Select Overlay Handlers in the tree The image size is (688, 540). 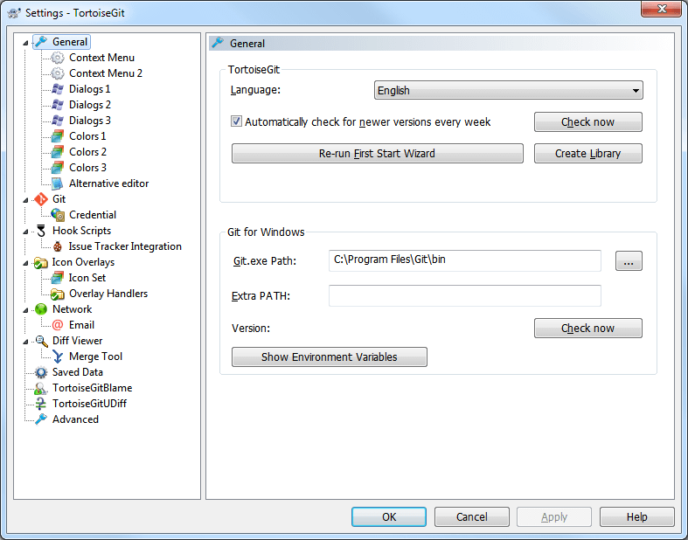tap(108, 294)
